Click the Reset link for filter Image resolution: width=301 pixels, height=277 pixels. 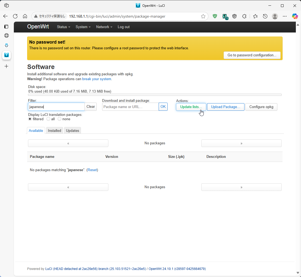coord(92,170)
